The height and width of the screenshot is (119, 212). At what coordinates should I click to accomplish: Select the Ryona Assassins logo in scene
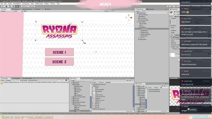tap(59, 31)
